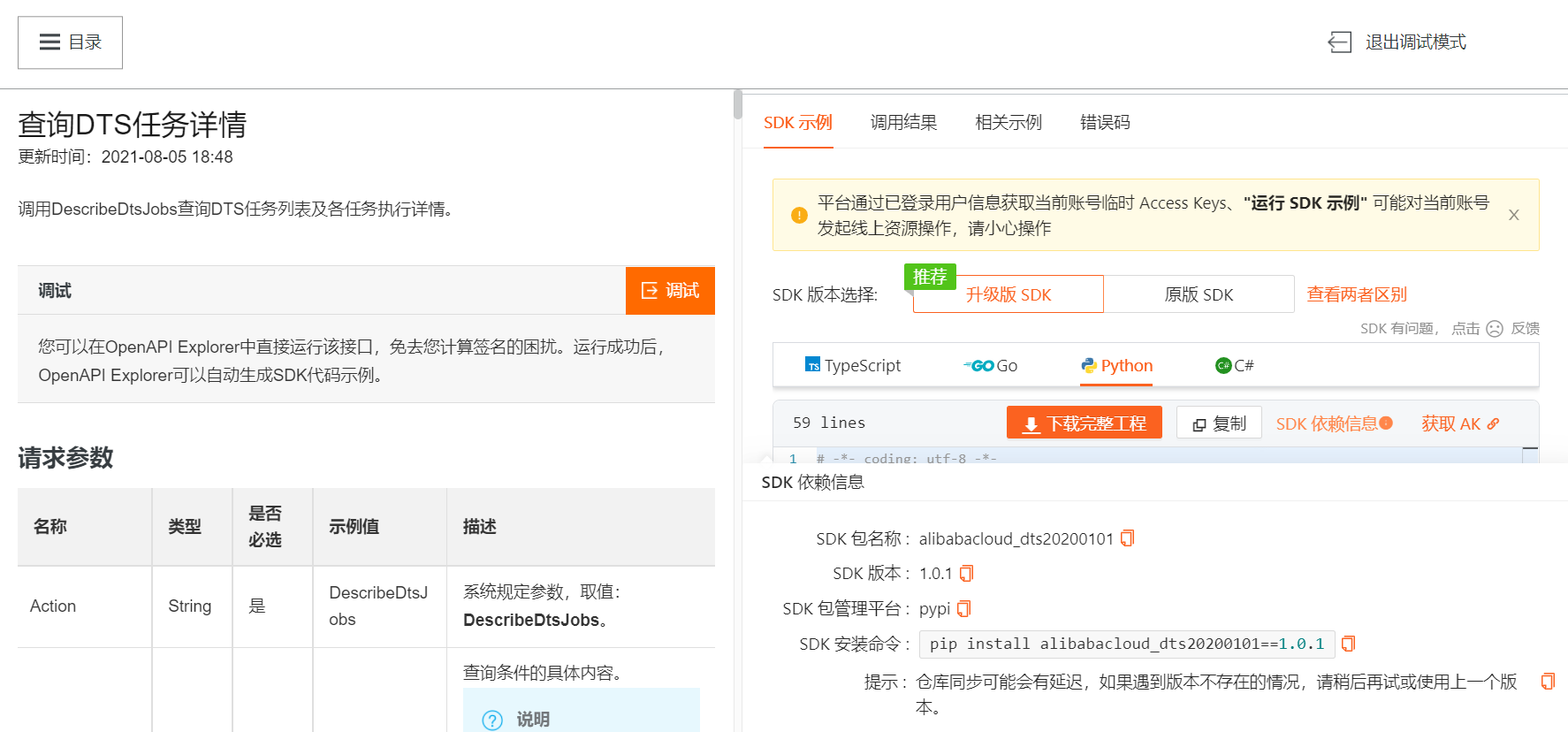Copy the SDK version 1.0.1
The height and width of the screenshot is (732, 1568).
click(x=966, y=574)
